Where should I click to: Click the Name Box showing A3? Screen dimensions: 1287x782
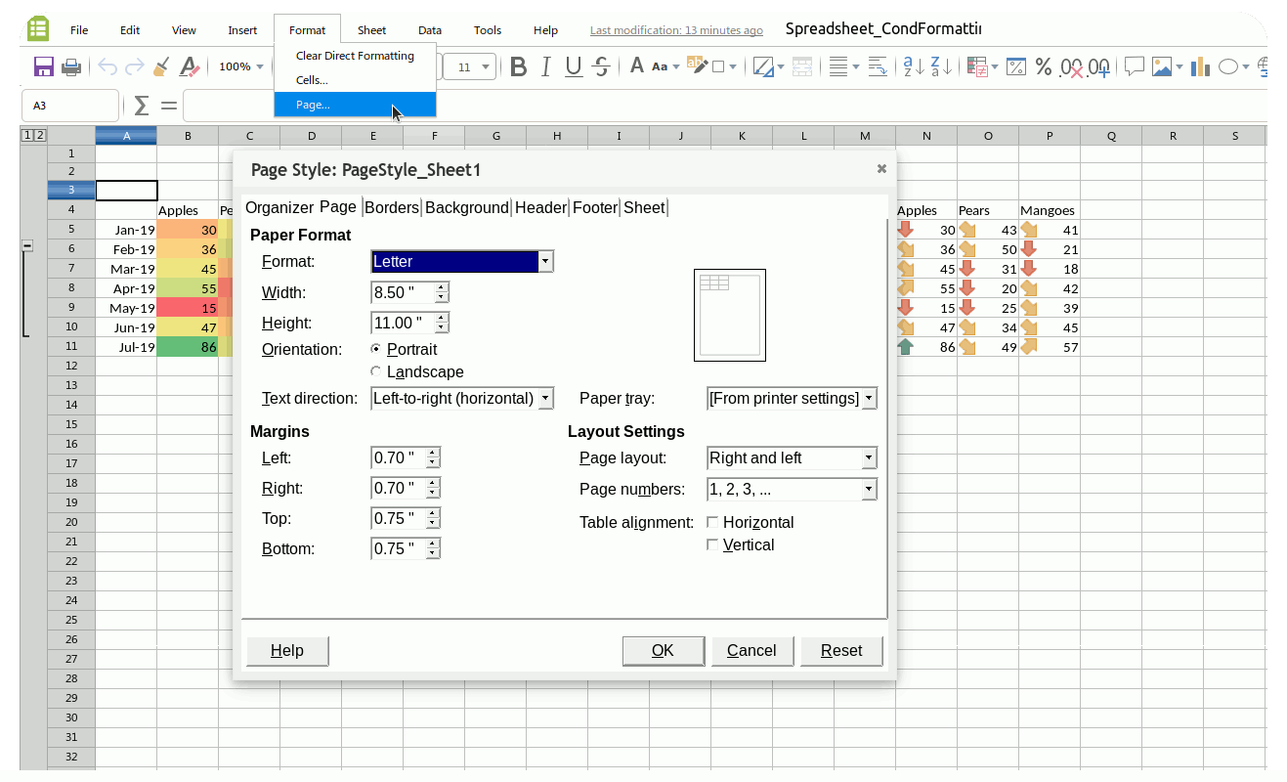pos(69,106)
